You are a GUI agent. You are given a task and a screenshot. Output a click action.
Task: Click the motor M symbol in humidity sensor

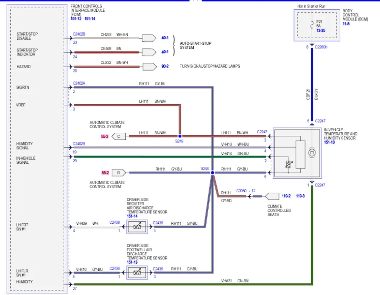point(312,152)
